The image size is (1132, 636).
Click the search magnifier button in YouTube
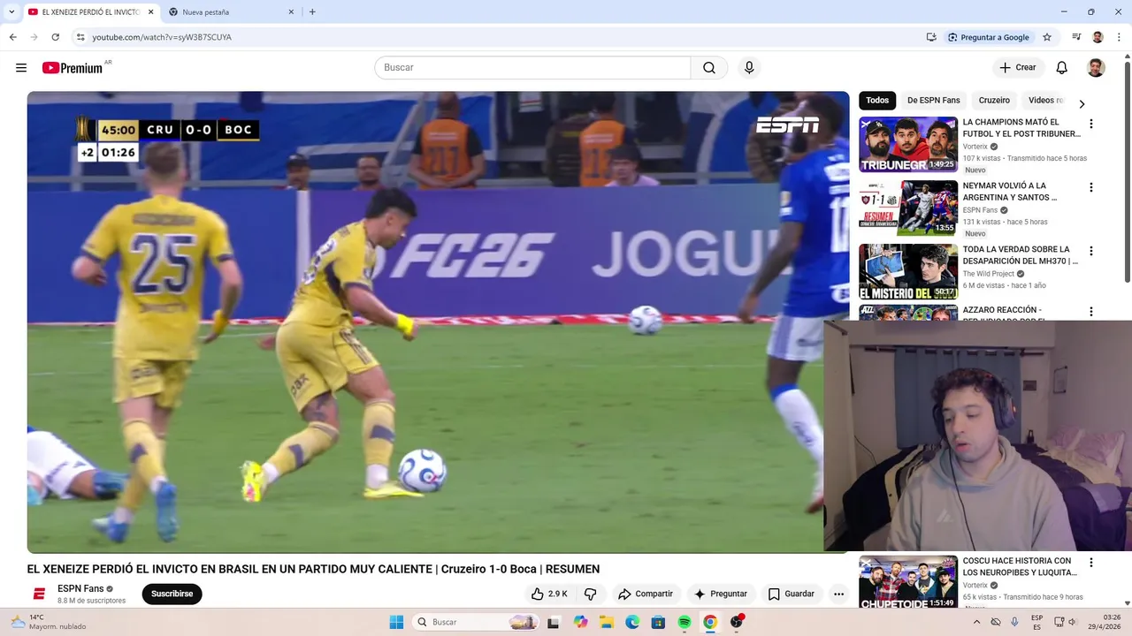pos(709,68)
